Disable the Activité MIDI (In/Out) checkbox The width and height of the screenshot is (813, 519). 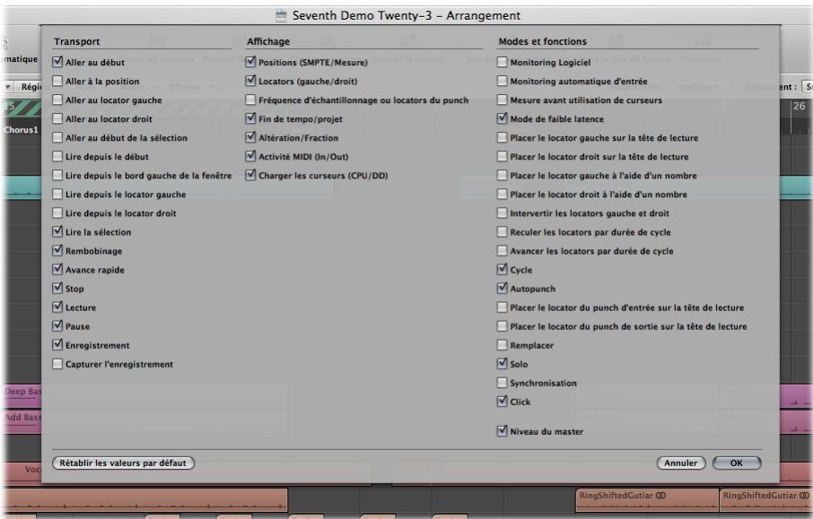coord(250,157)
